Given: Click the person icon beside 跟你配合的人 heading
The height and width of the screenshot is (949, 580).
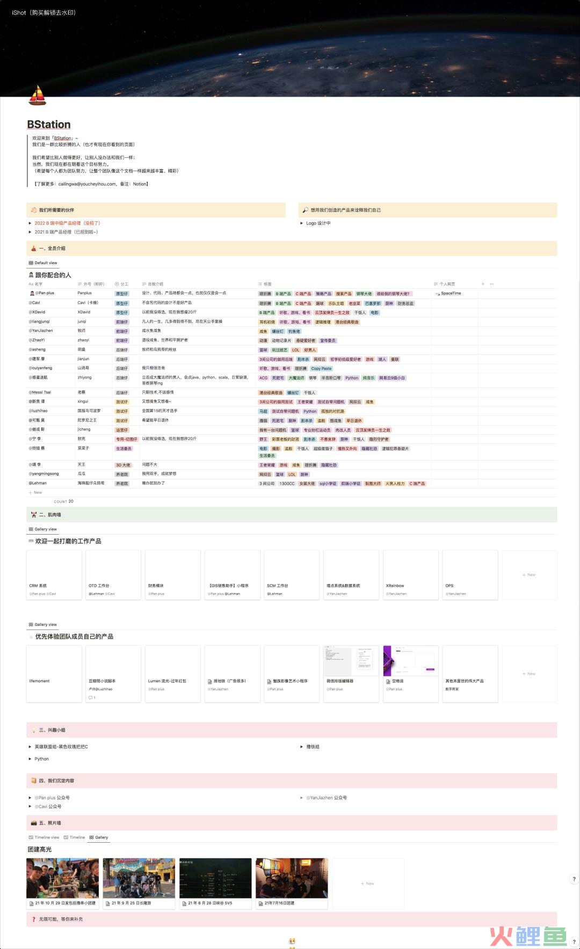Looking at the screenshot, I should coord(31,275).
